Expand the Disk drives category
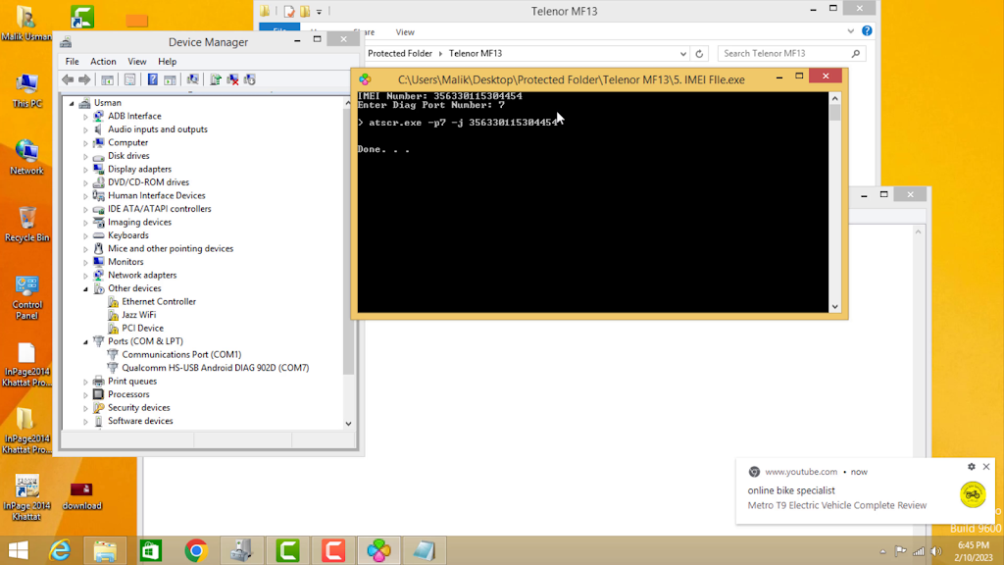The image size is (1004, 565). click(x=86, y=156)
